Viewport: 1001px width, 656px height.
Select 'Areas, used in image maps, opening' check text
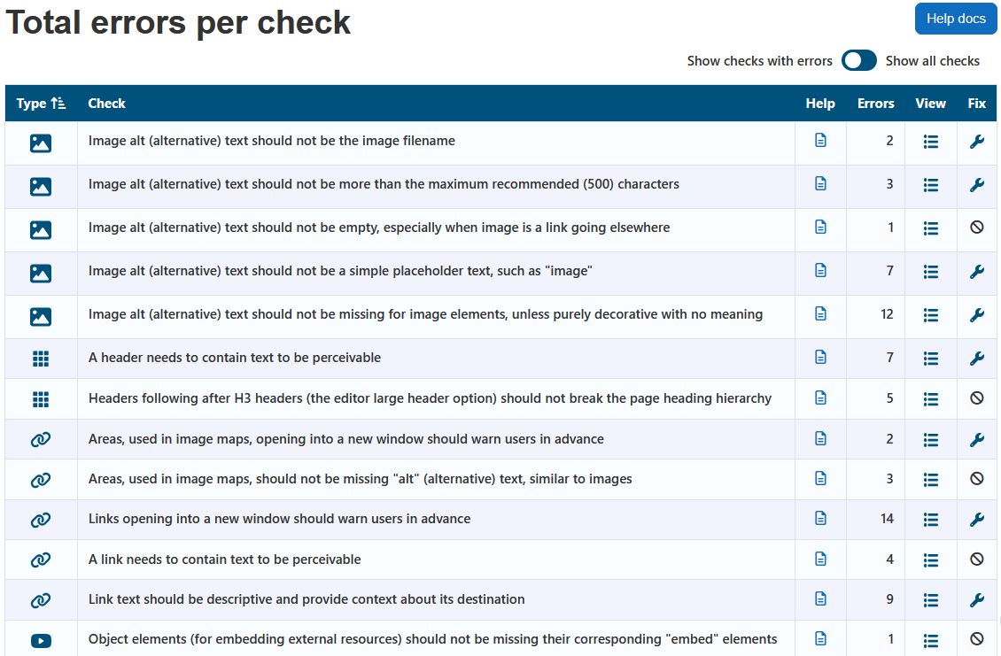point(346,439)
